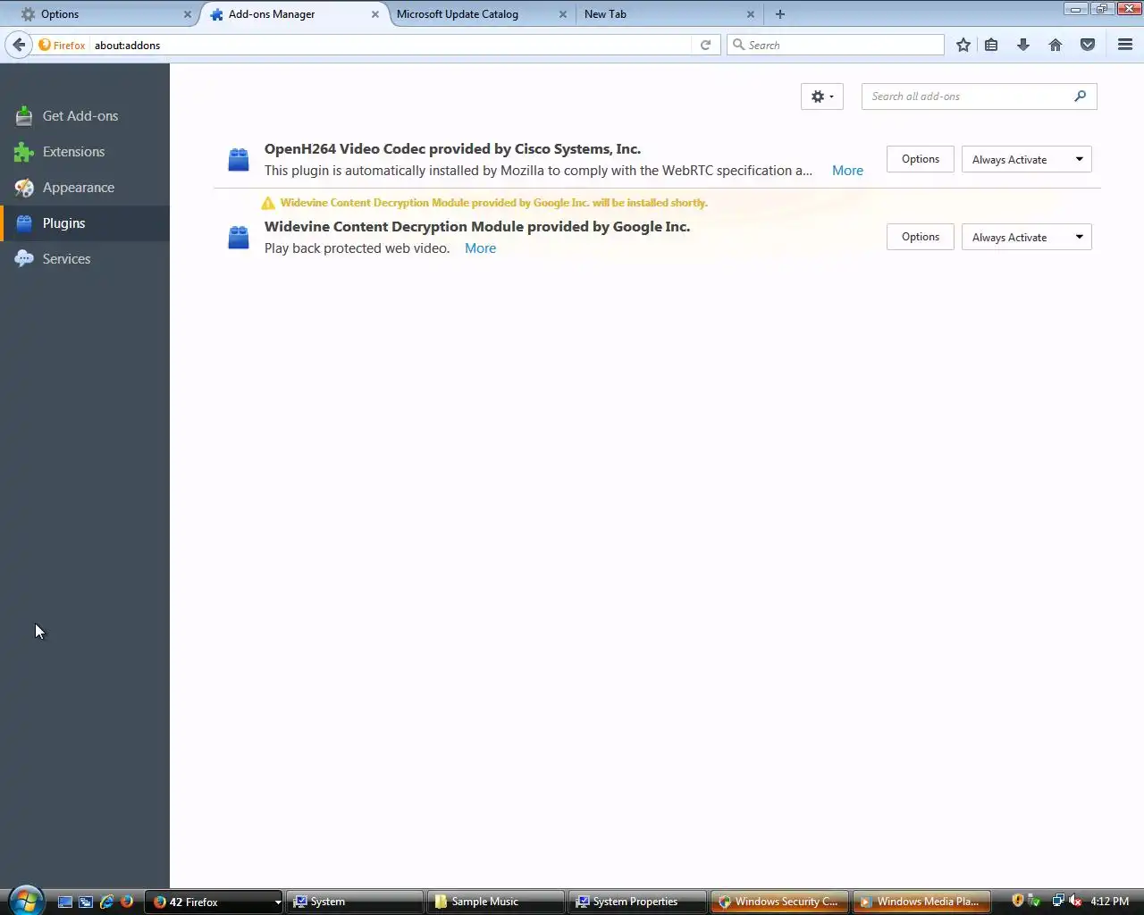Switch to Windows Security Center taskbar window
Viewport: 1144px width, 915px height.
pyautogui.click(x=778, y=902)
